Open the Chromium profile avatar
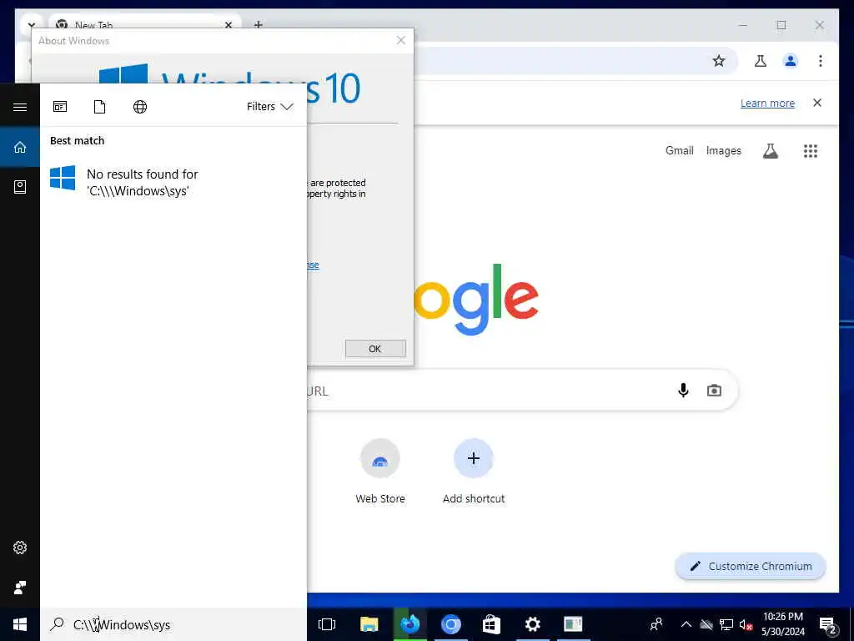This screenshot has height=641, width=854. (791, 61)
